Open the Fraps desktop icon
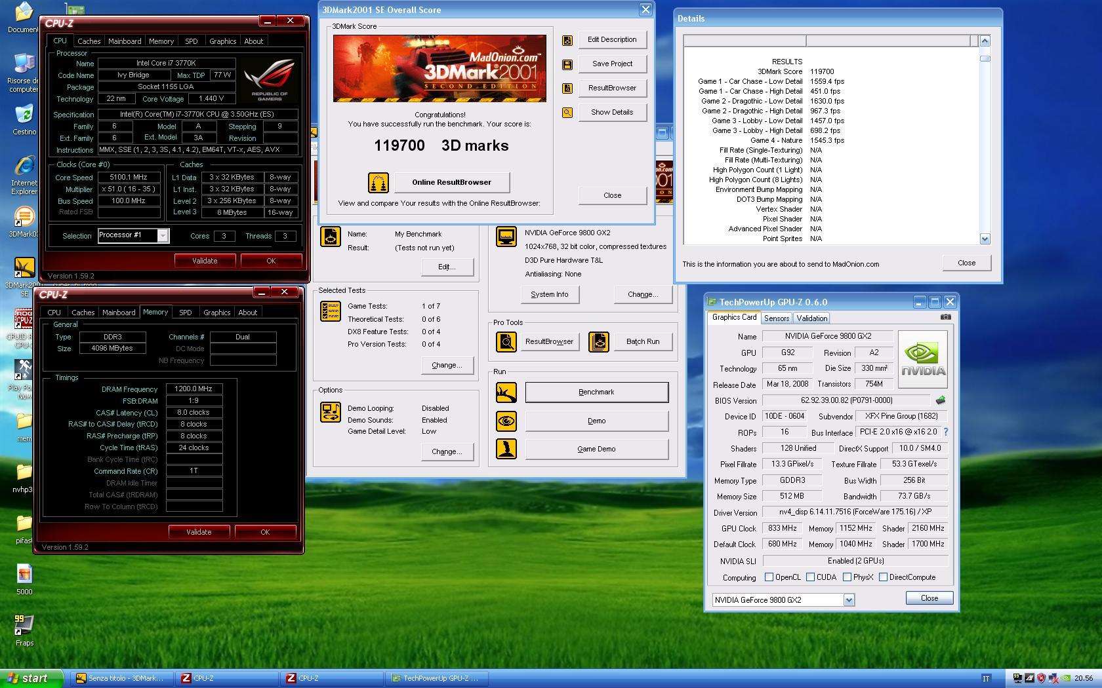Viewport: 1102px width, 688px height. (x=24, y=630)
